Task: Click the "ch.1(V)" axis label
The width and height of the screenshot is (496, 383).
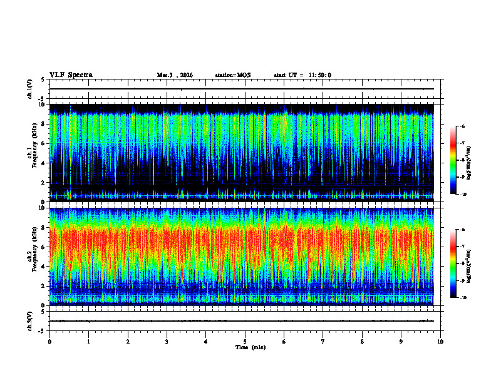Action: (29, 89)
